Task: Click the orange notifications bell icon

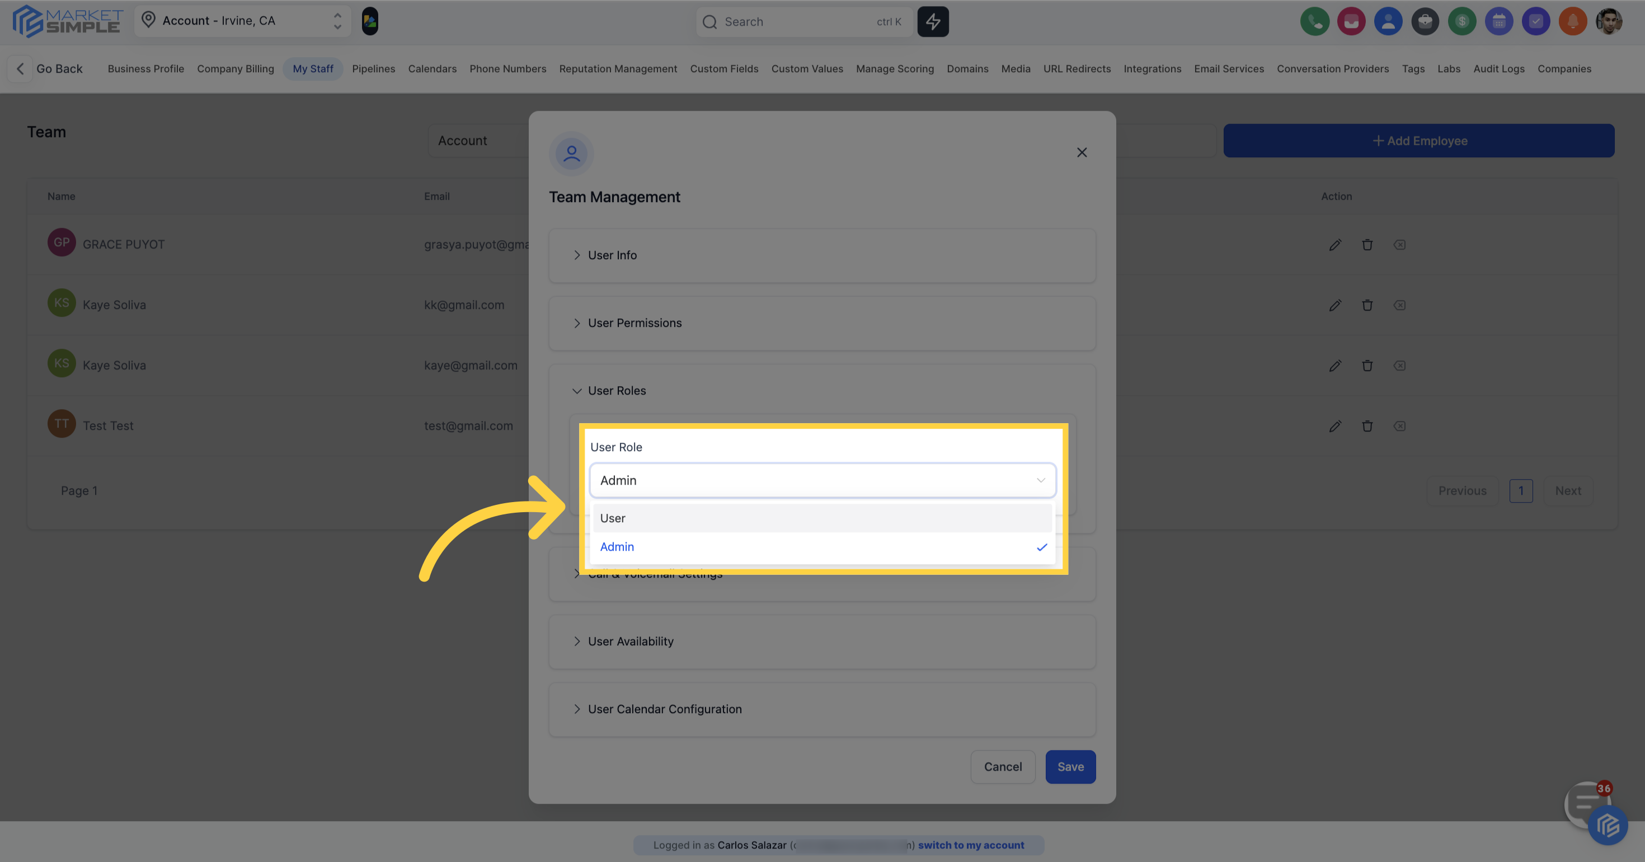Action: (x=1572, y=22)
